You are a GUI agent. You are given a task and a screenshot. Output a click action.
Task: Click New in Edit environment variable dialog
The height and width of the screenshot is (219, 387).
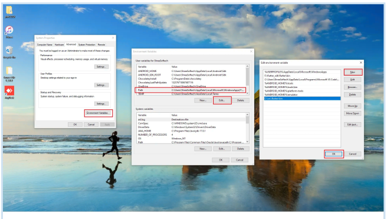pyautogui.click(x=353, y=72)
